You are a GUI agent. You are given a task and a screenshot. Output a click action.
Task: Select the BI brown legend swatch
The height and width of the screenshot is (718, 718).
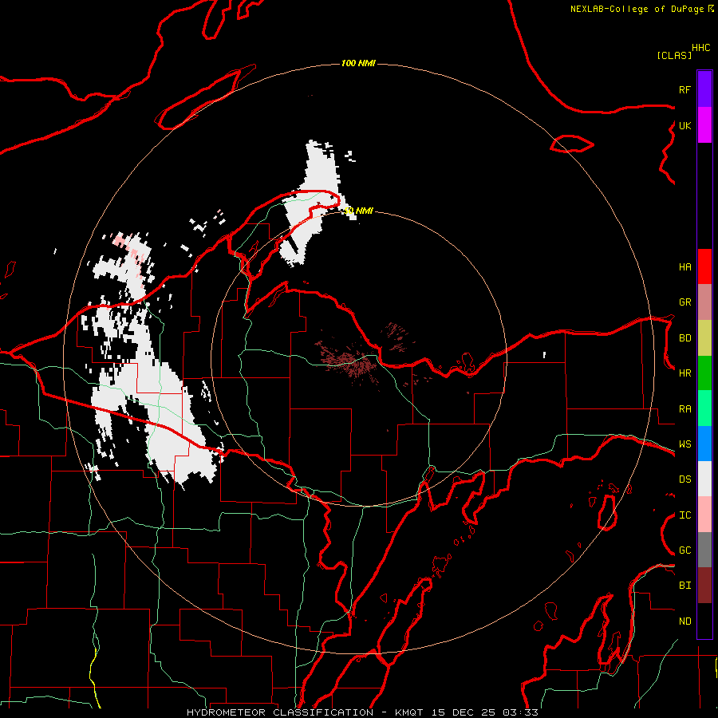coord(704,586)
